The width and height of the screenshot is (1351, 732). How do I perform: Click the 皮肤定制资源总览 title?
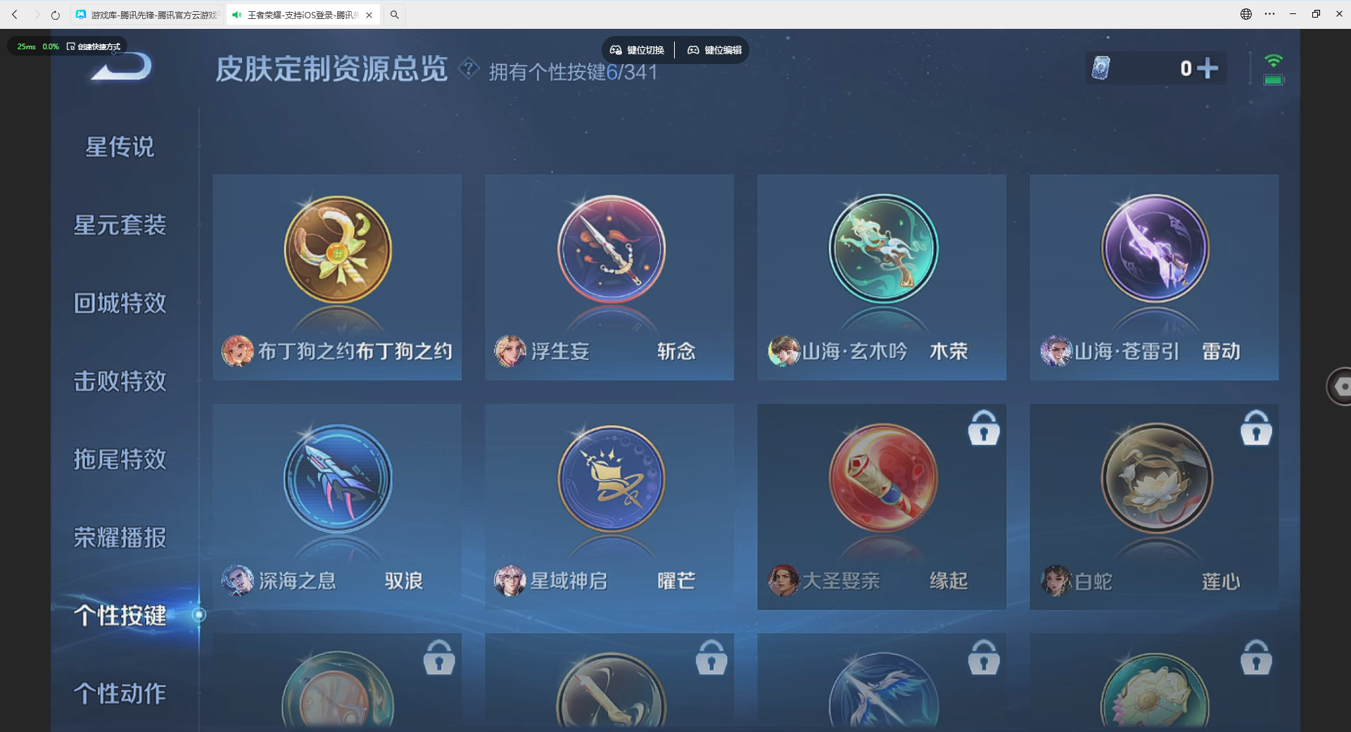coord(331,69)
